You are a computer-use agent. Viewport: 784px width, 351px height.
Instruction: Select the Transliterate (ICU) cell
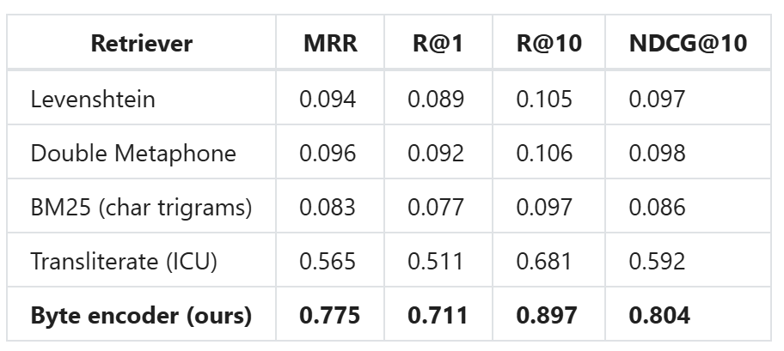124,261
